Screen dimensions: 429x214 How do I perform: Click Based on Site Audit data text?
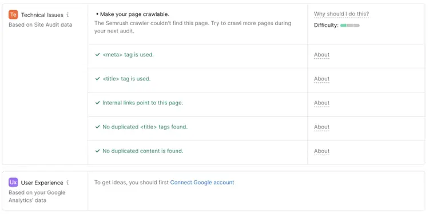[x=41, y=25]
